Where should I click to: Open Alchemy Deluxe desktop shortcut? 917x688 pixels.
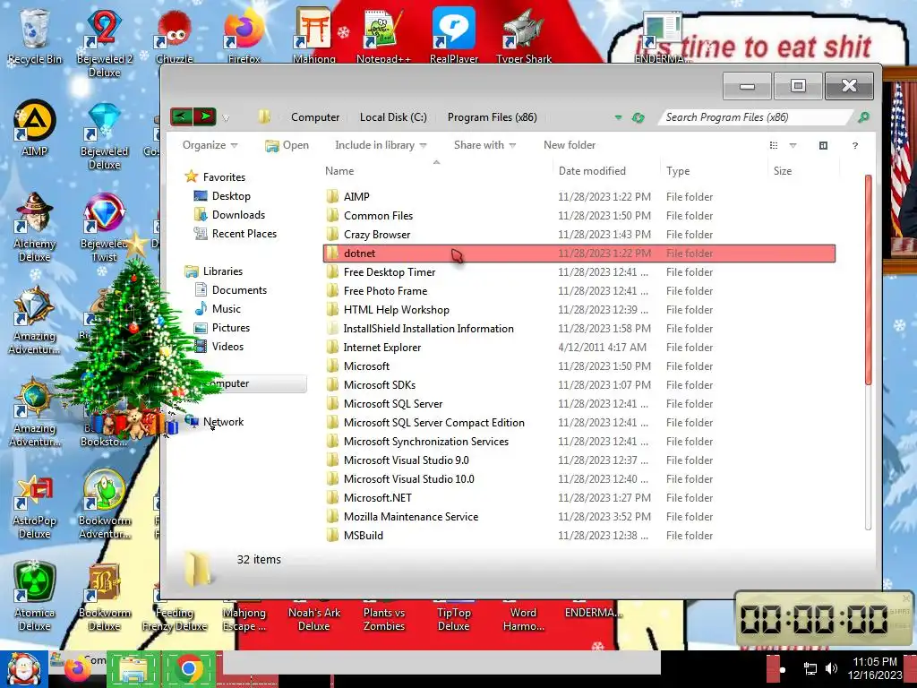coord(34,228)
